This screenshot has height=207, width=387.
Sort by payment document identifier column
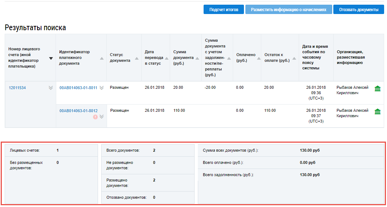click(102, 58)
